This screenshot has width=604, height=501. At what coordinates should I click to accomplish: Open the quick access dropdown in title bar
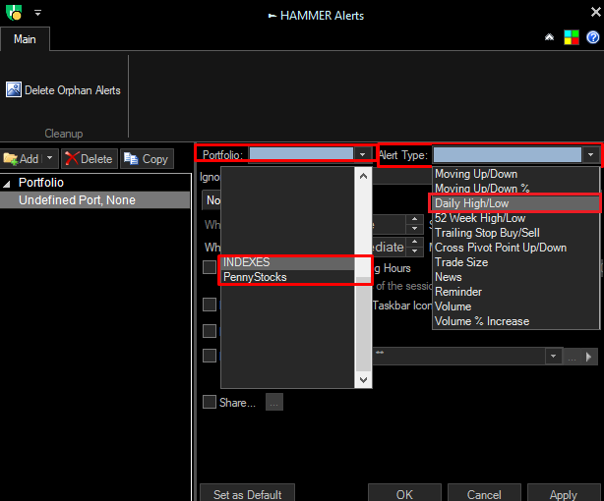tap(37, 13)
